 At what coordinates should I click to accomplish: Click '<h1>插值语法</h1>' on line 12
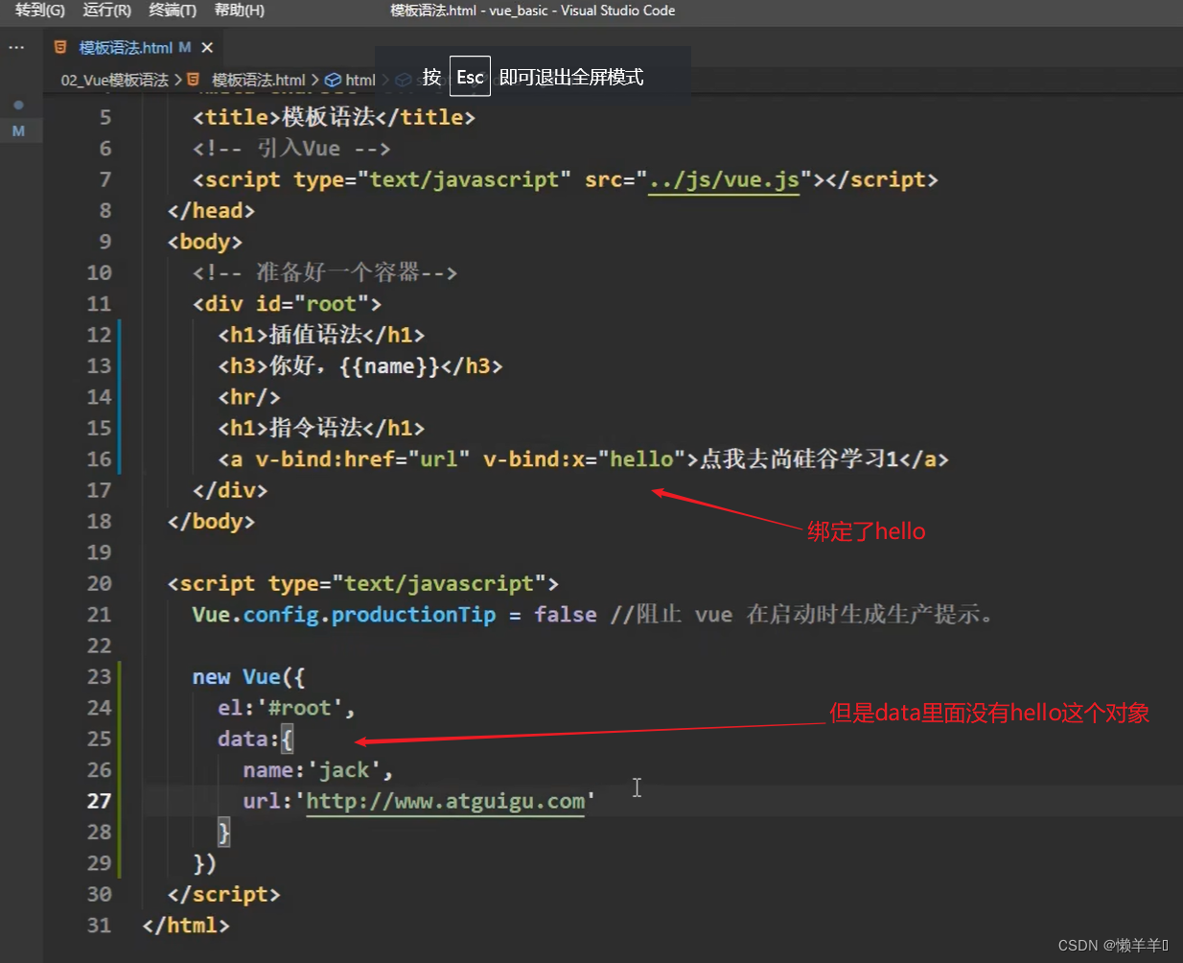pyautogui.click(x=321, y=335)
